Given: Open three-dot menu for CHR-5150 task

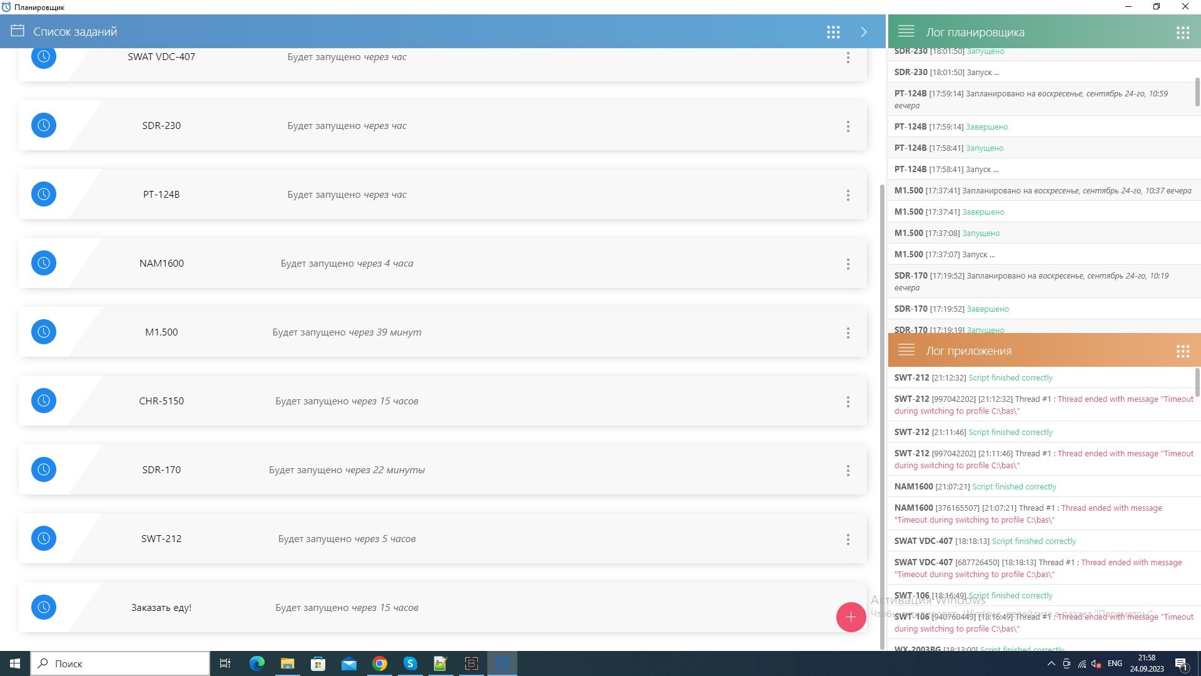Looking at the screenshot, I should [848, 402].
